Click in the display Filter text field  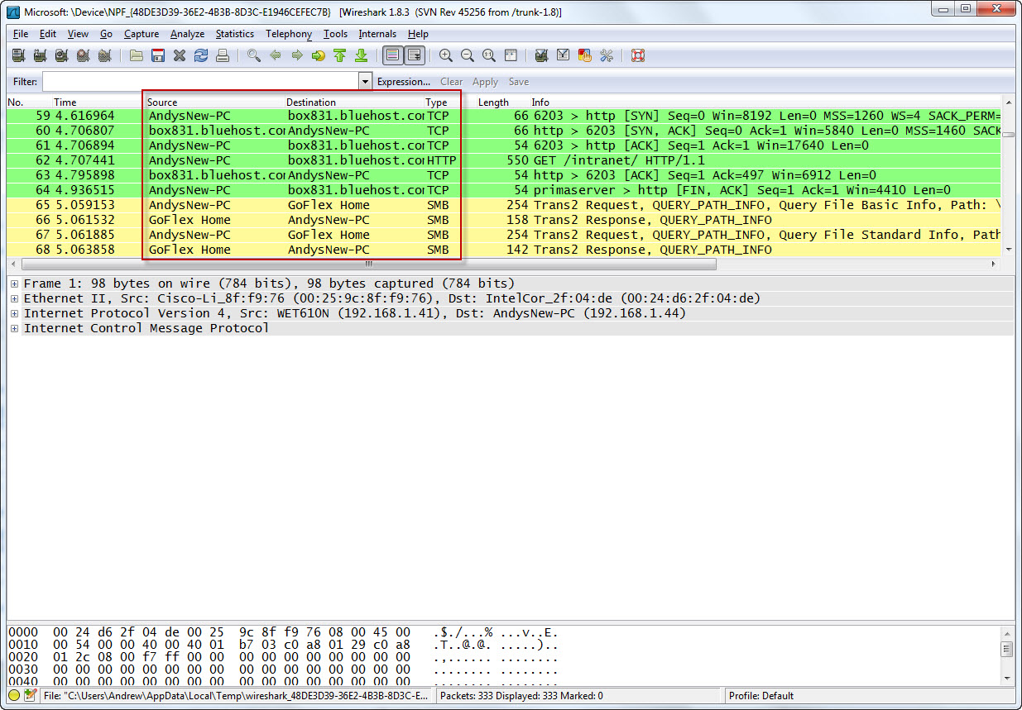(200, 82)
